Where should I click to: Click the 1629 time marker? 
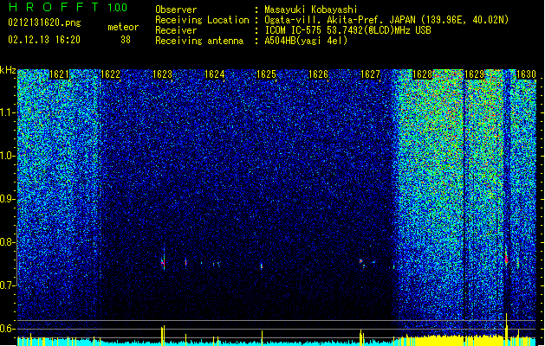click(475, 74)
